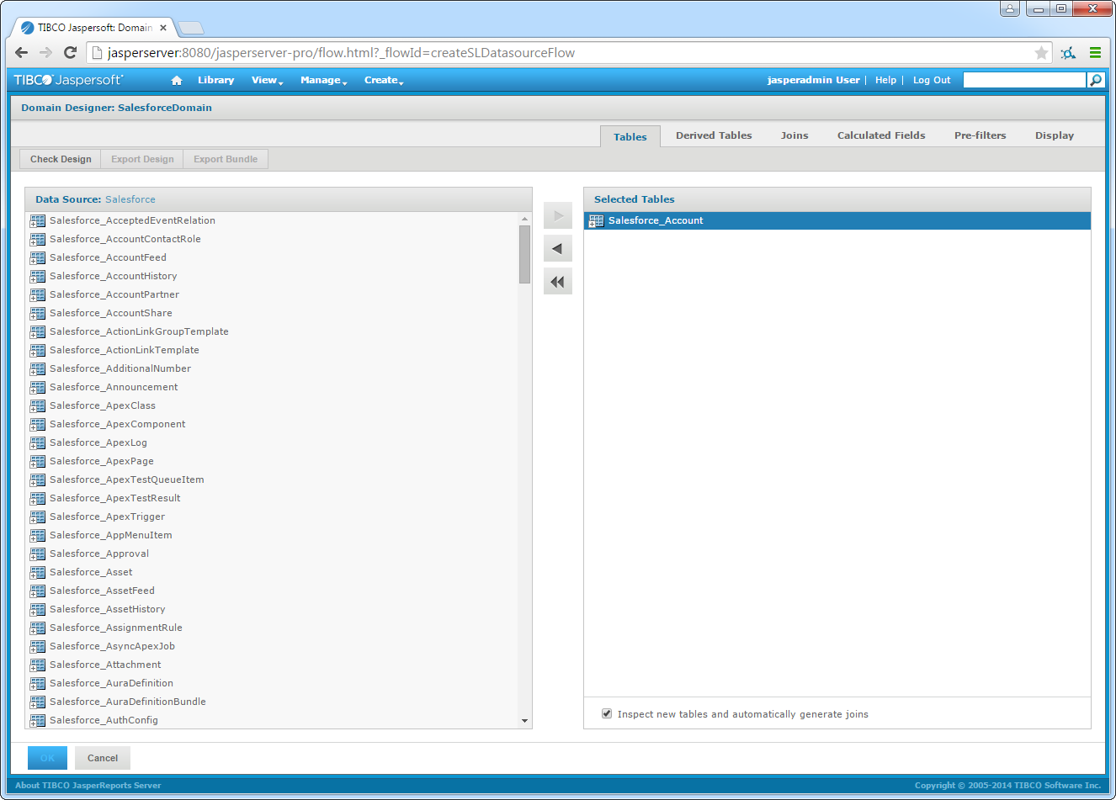Switch to the Joins tab
The image size is (1116, 800).
pos(794,135)
